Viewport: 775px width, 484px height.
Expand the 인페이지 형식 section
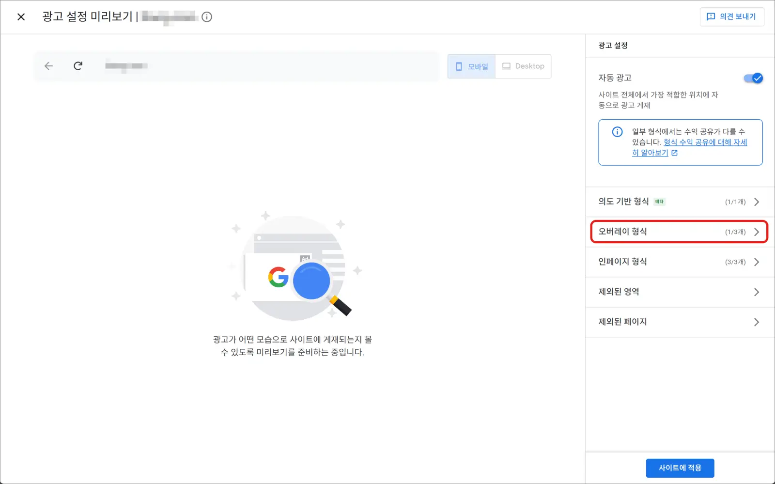click(x=680, y=262)
